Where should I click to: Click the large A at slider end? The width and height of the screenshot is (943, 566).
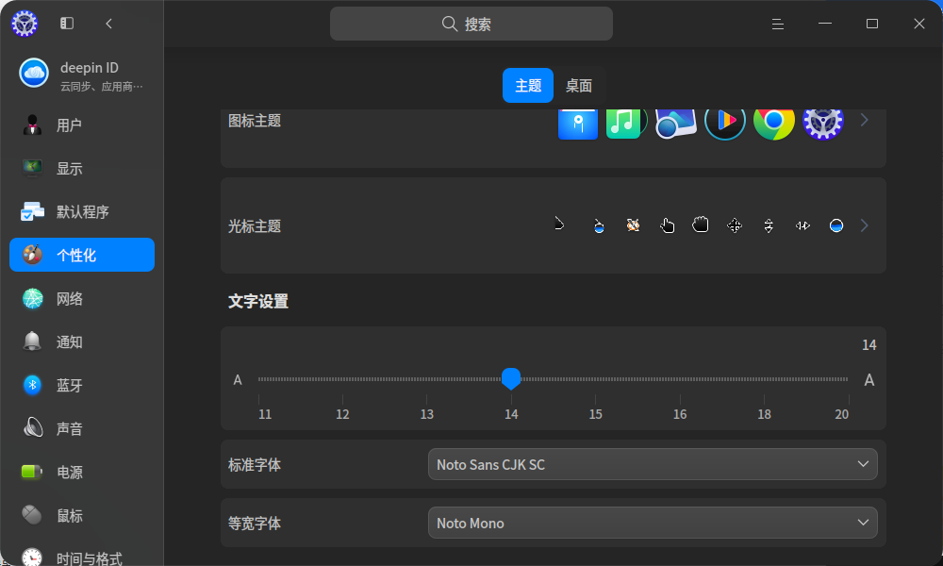tap(869, 380)
